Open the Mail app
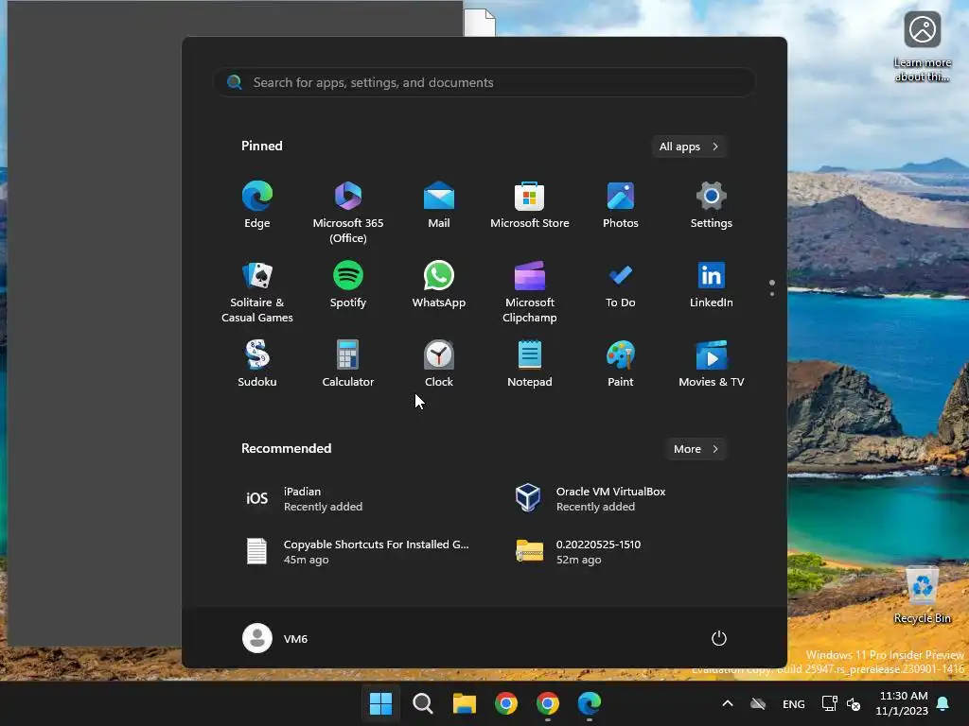The image size is (969, 726). tap(439, 205)
